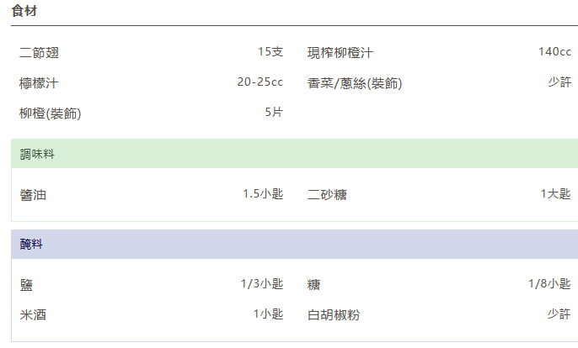Screen dimensions: 578x348
Task: Select the 柳橙(裝飾) ingredient
Action: [x=51, y=113]
